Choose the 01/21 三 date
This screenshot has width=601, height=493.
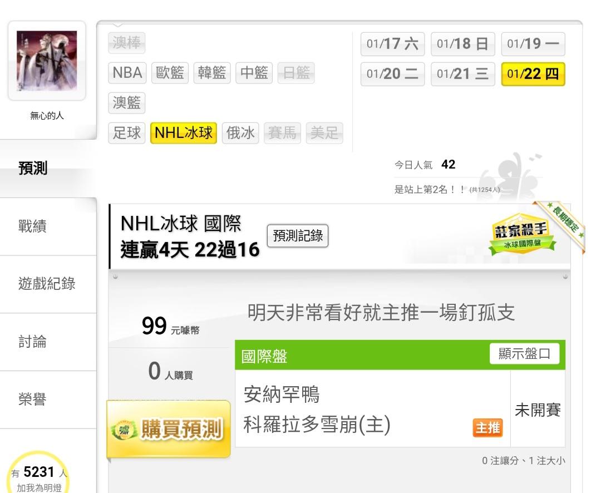tap(462, 73)
